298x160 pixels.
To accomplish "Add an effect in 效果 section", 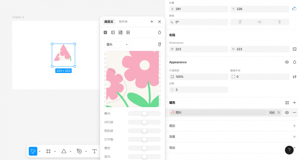I will pyautogui.click(x=294, y=137).
